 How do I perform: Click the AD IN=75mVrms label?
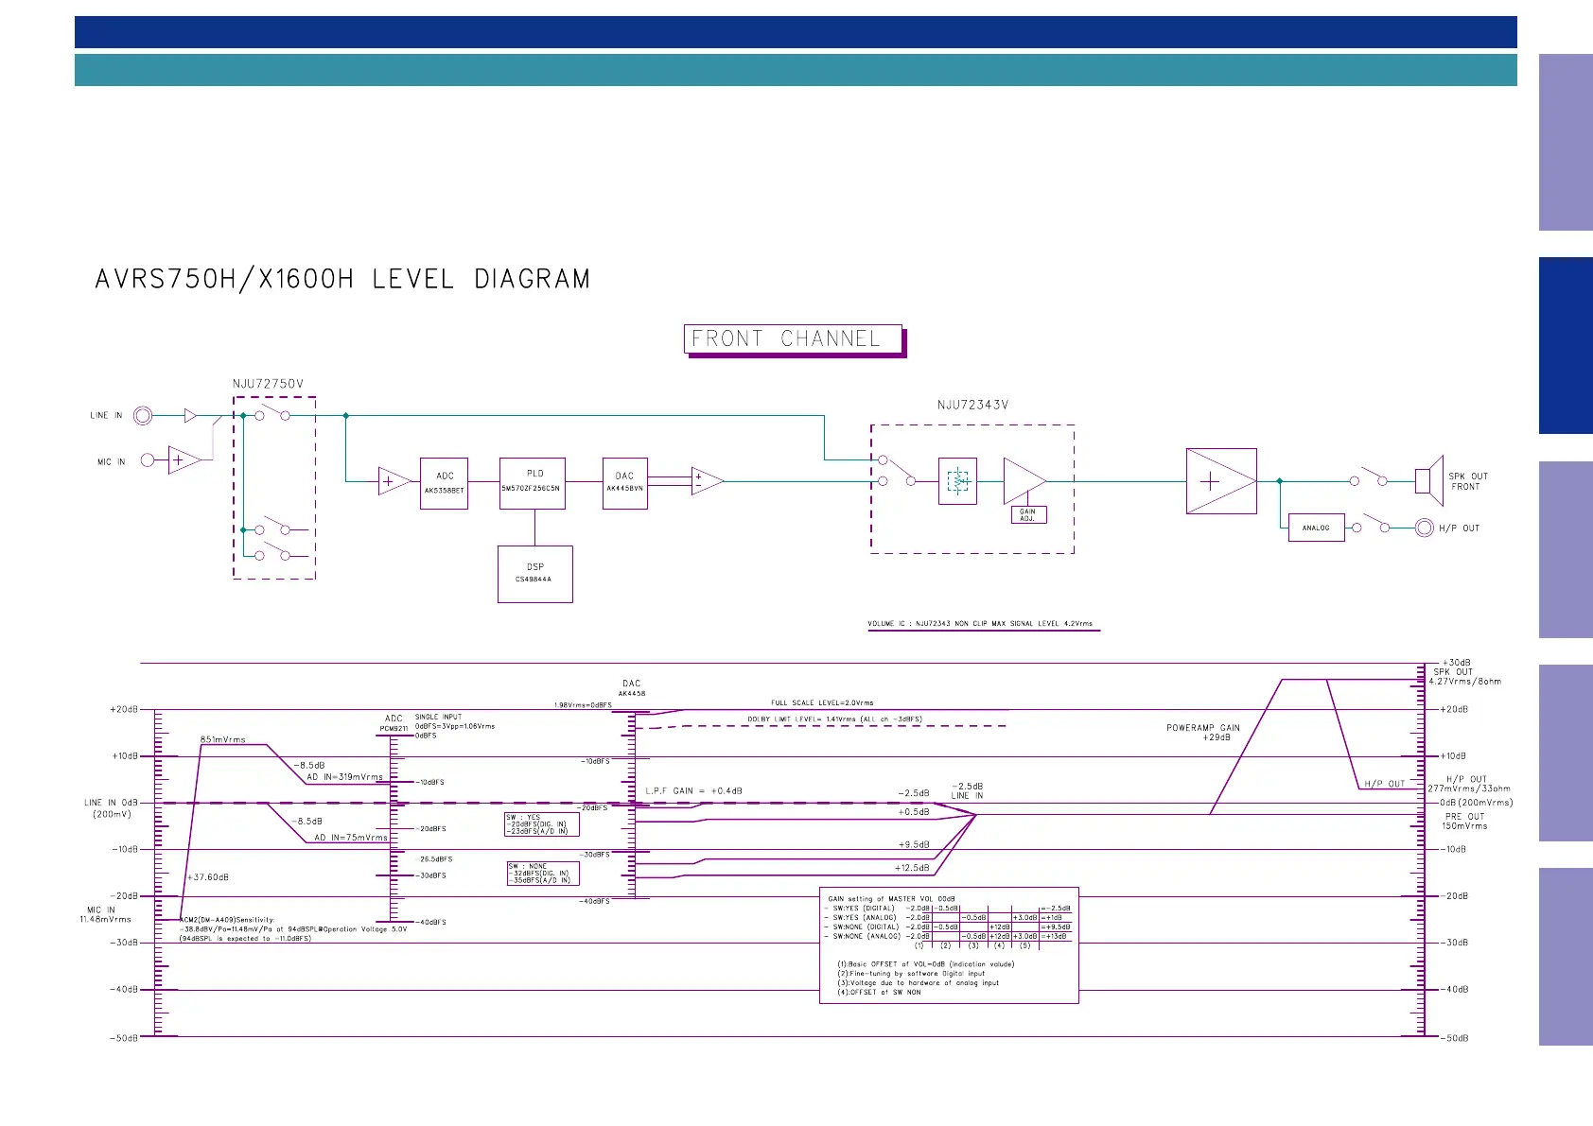pyautogui.click(x=351, y=838)
